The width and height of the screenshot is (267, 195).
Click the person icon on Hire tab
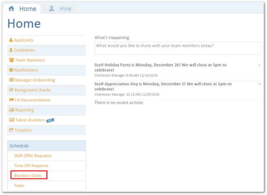click(52, 9)
